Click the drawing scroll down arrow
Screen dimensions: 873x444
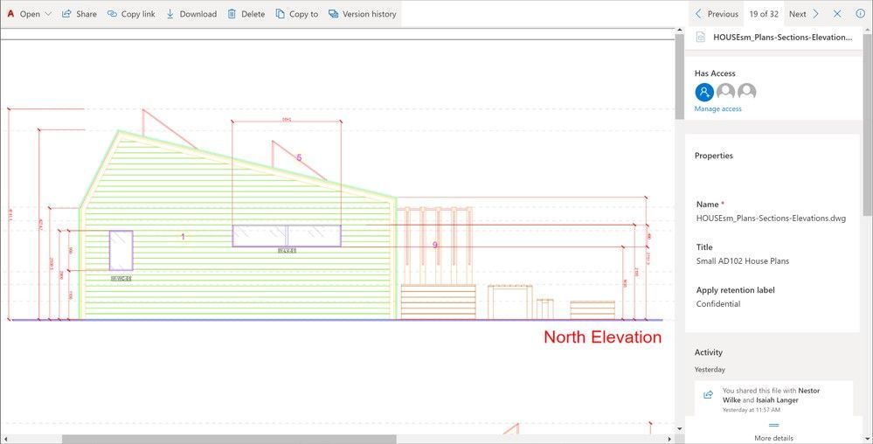tap(679, 429)
